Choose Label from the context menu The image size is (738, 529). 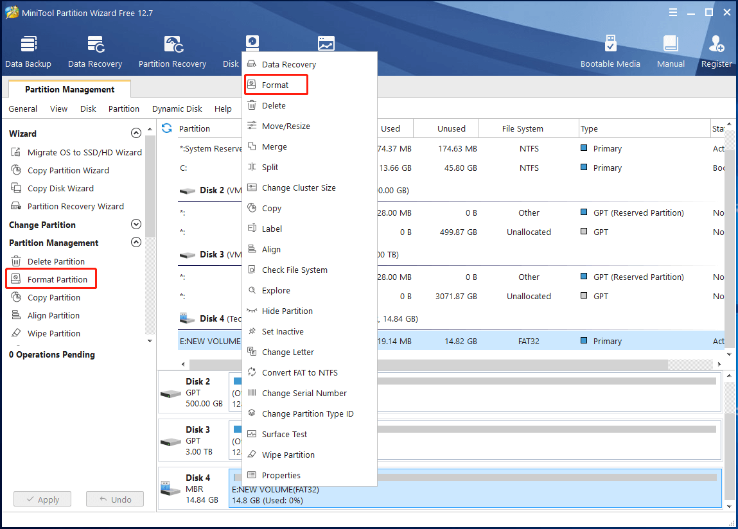309,229
